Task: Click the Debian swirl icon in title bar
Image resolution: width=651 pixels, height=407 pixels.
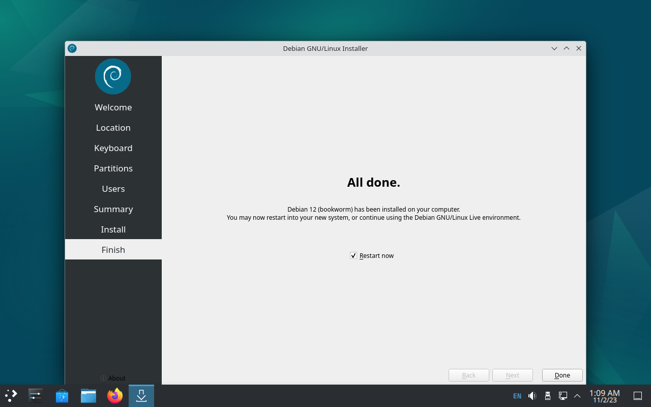Action: coord(72,48)
